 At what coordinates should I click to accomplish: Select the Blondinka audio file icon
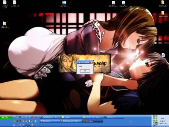pos(114,4)
